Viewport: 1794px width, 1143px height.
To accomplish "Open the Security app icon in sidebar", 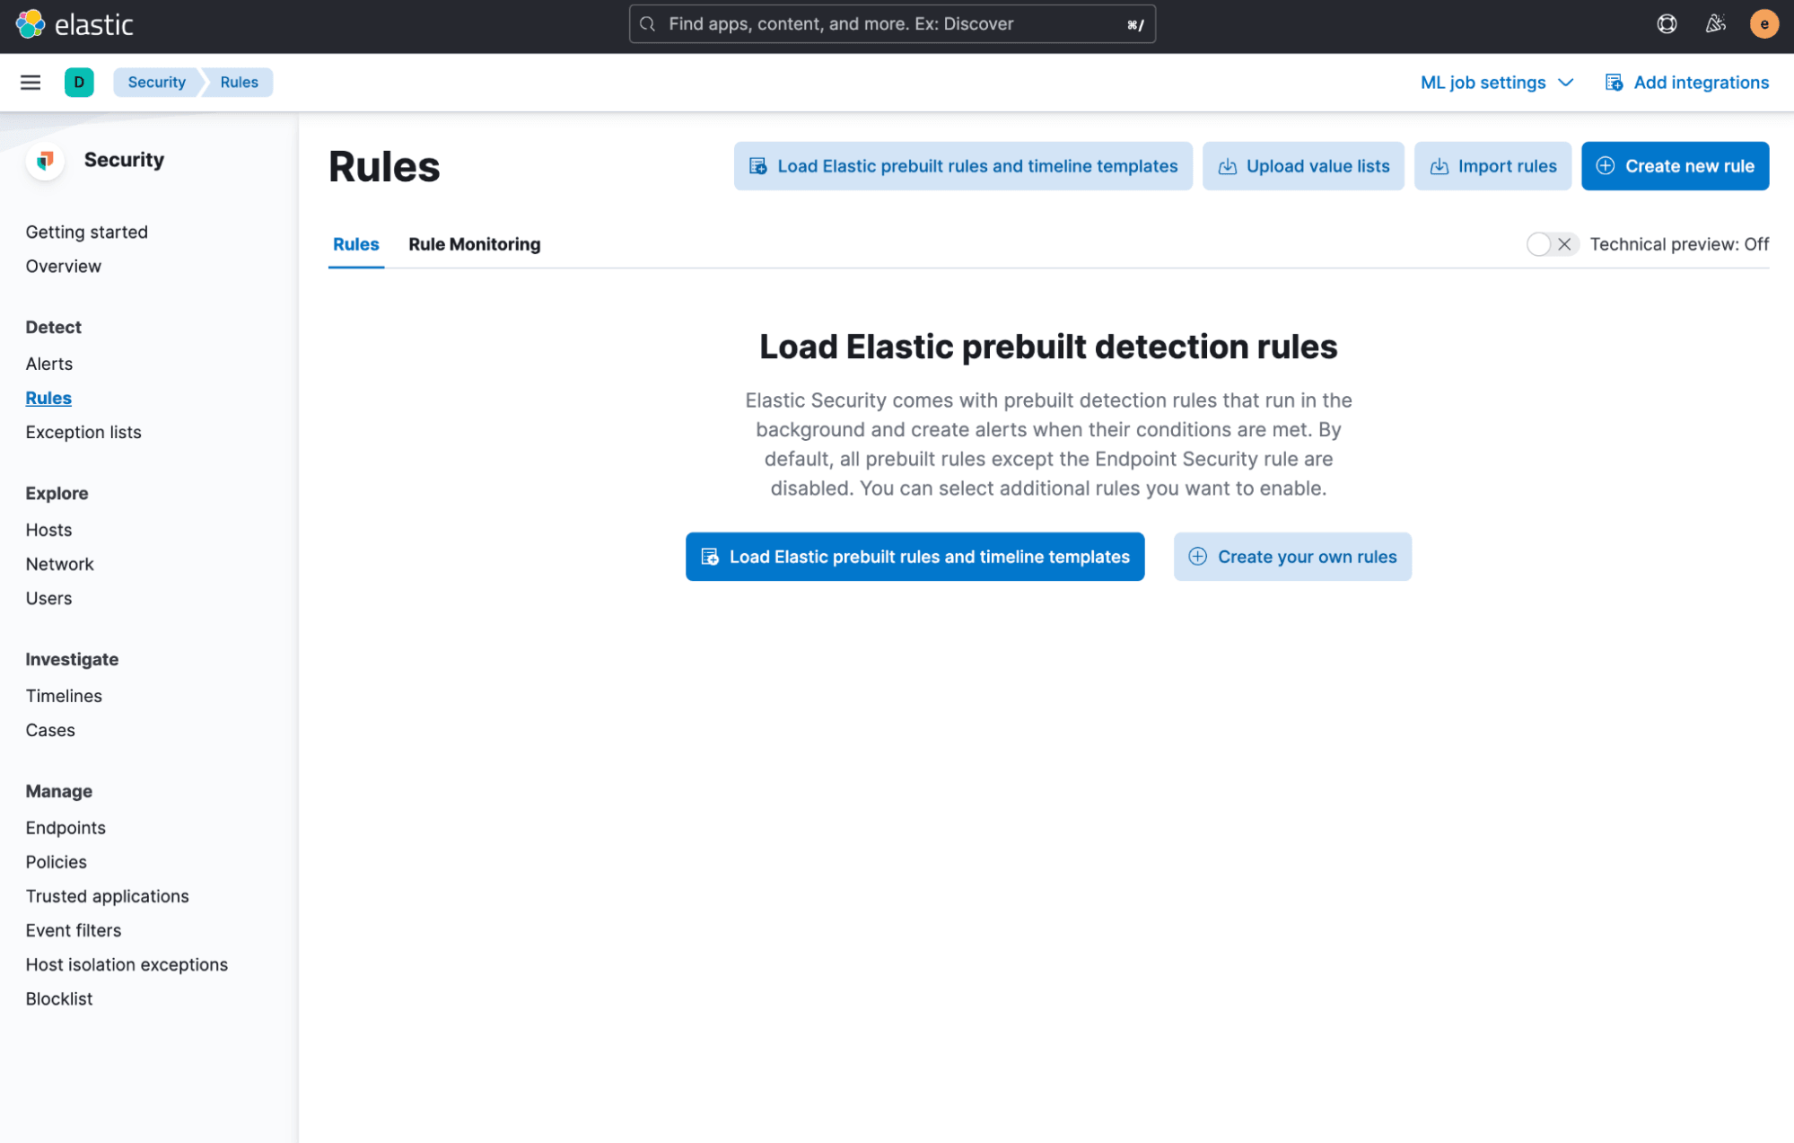I will click(45, 162).
